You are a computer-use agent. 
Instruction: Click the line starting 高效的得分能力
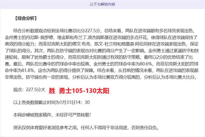click(102, 44)
